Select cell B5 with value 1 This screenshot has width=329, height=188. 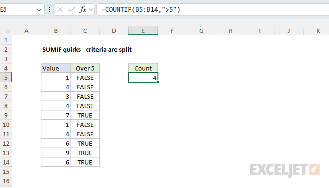pos(56,78)
